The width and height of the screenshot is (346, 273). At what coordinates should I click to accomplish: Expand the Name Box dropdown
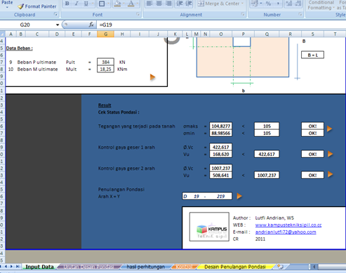58,25
